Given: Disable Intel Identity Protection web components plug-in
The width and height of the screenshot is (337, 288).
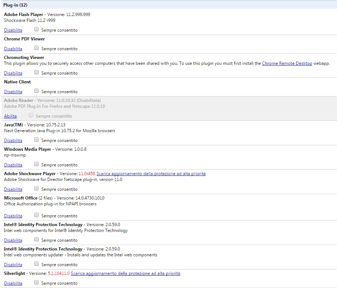Looking at the screenshot, I should click(x=13, y=240).
